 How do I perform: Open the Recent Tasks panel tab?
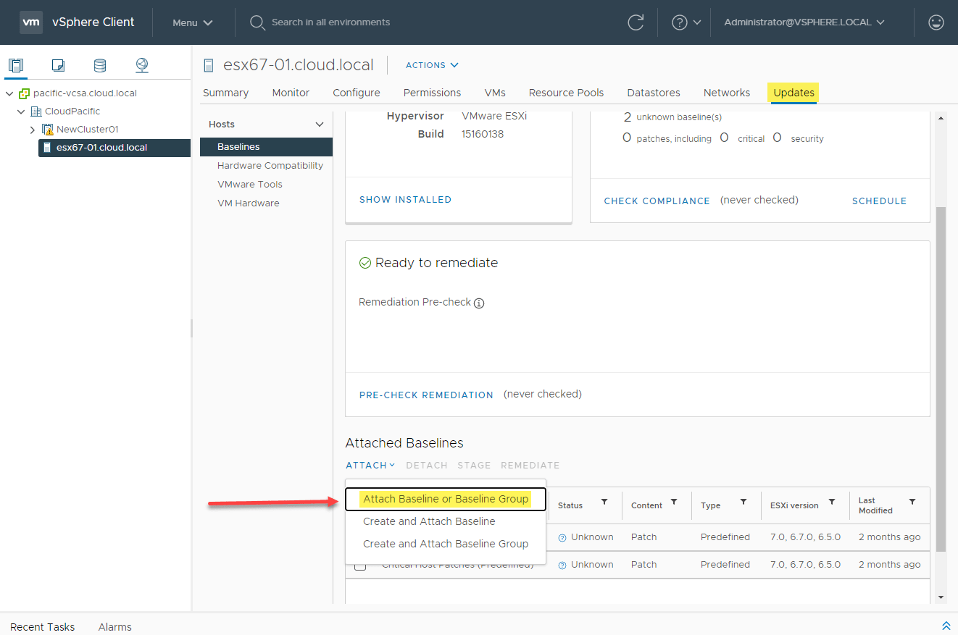[43, 627]
